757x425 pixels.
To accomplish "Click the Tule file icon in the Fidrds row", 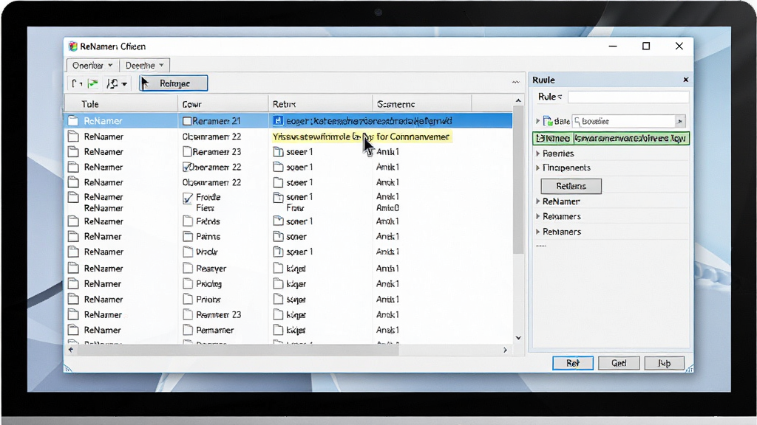I will 73,221.
